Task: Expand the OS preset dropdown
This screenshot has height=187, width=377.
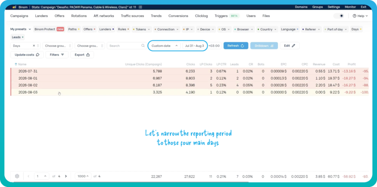Action: click(225, 29)
